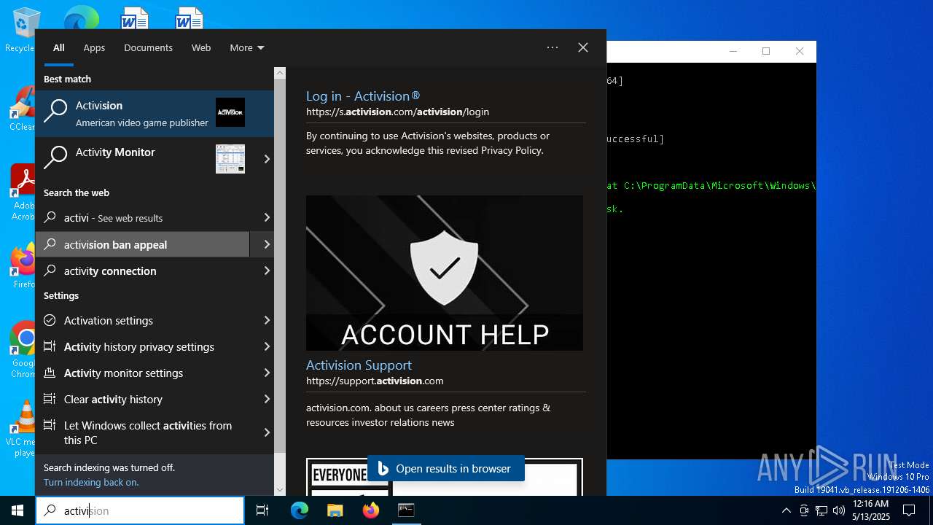
Task: Open network status tray icon
Action: (x=821, y=510)
